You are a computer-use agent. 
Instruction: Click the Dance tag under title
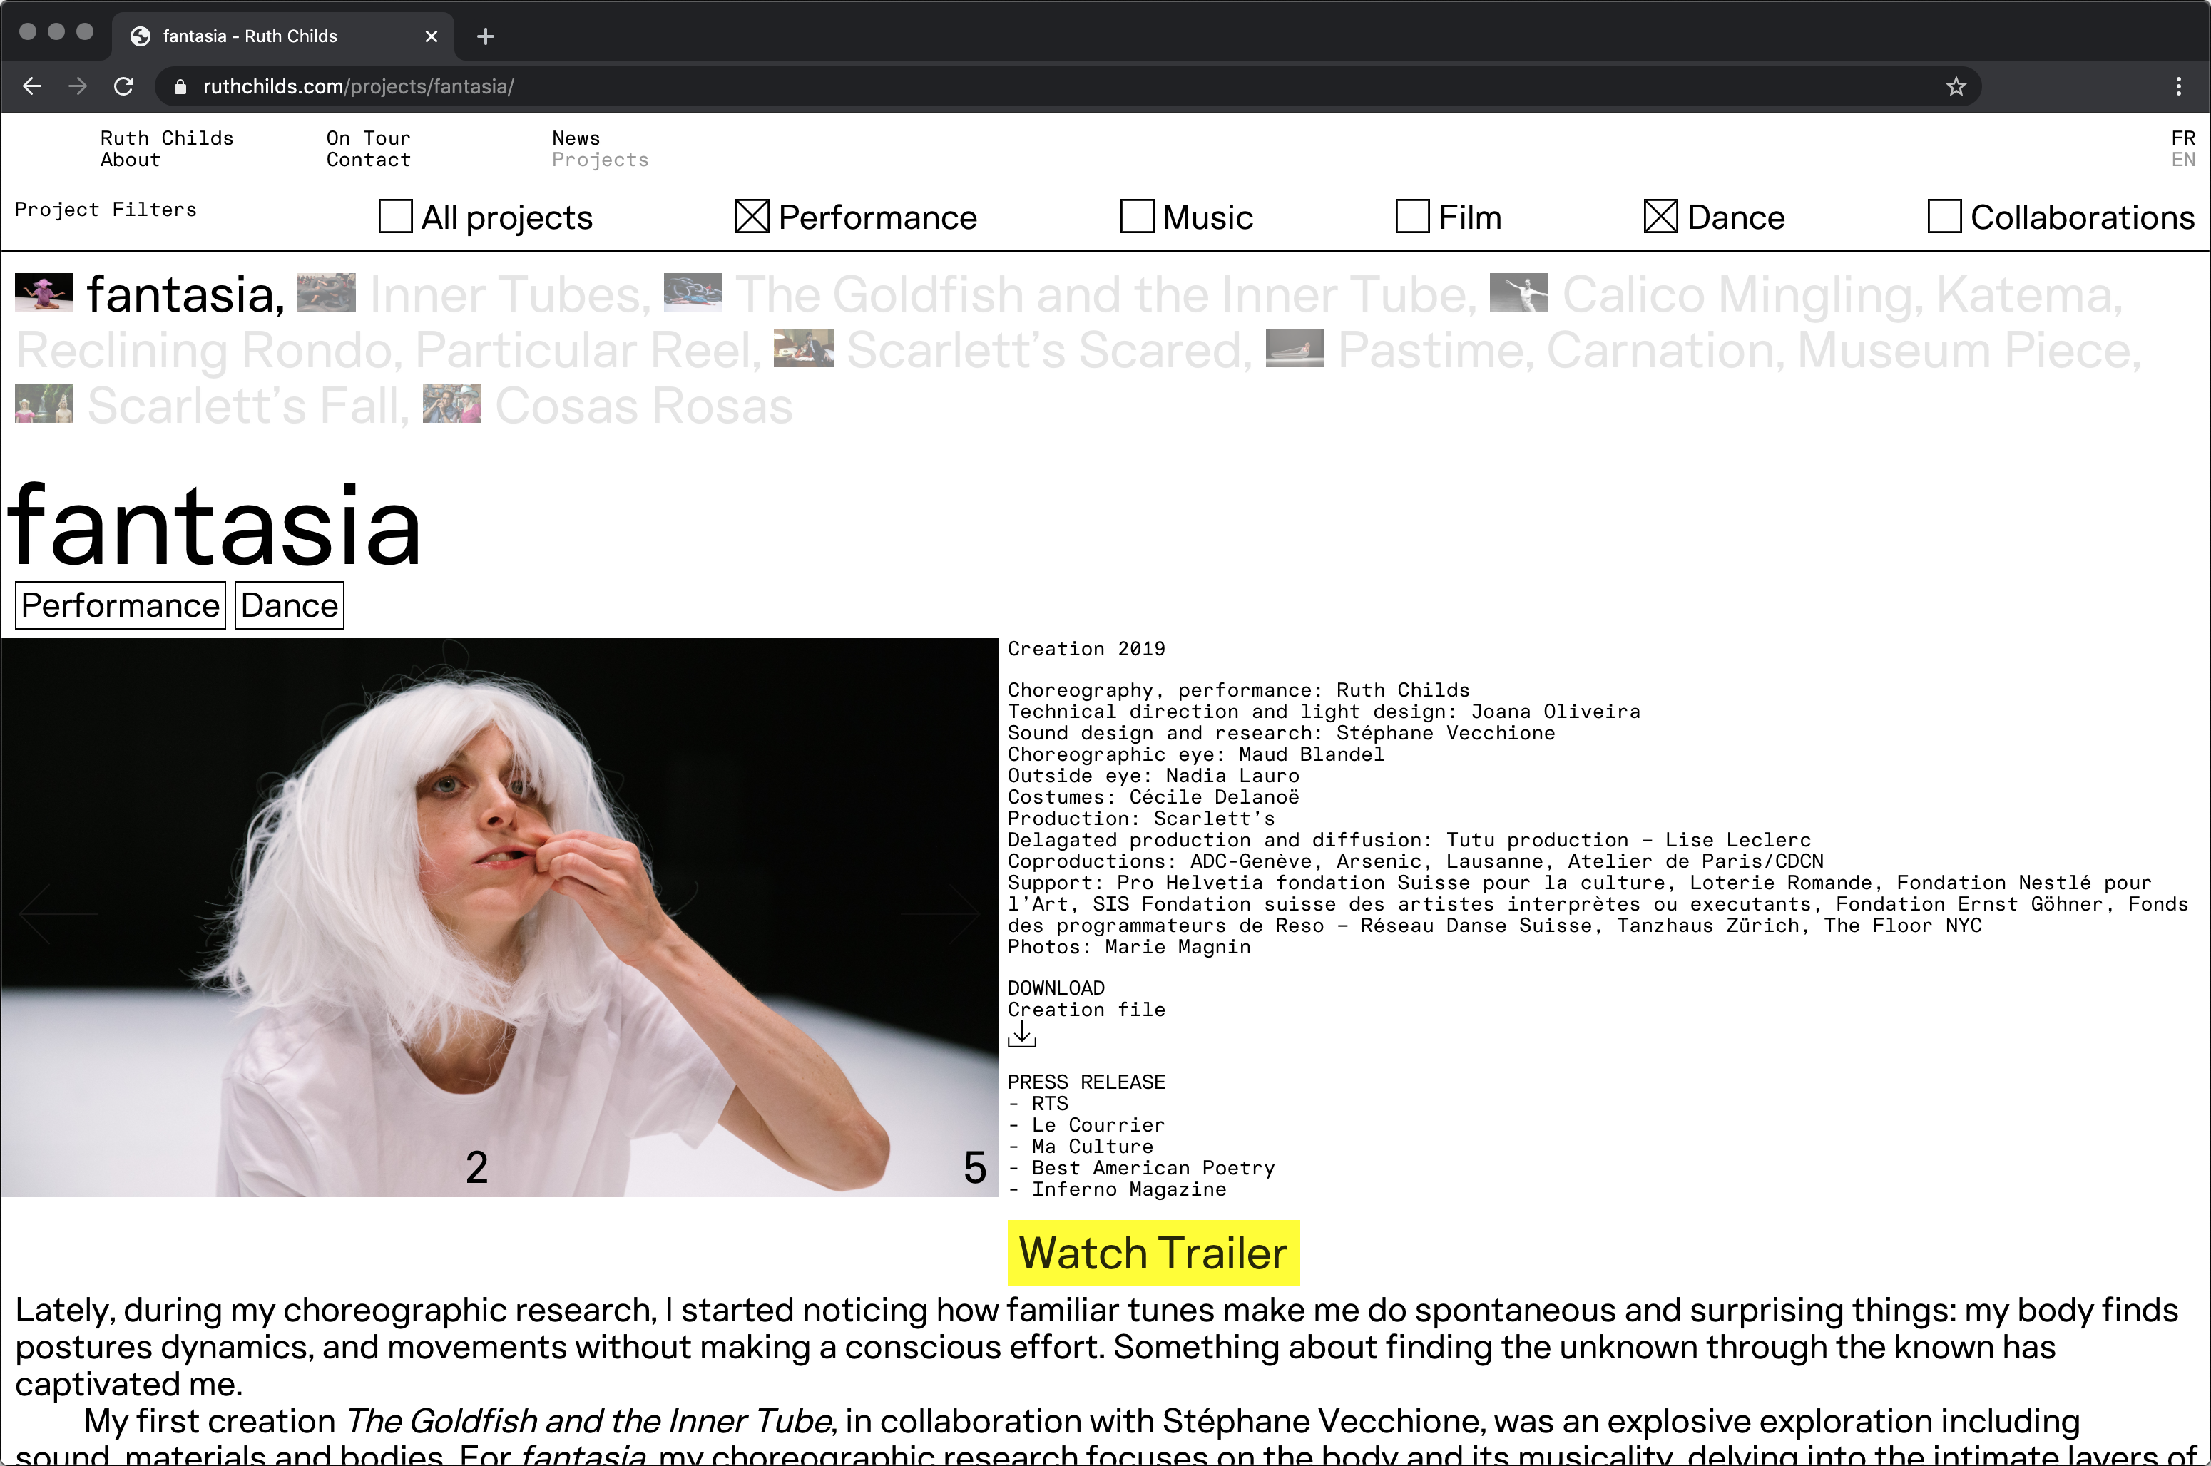coord(289,606)
